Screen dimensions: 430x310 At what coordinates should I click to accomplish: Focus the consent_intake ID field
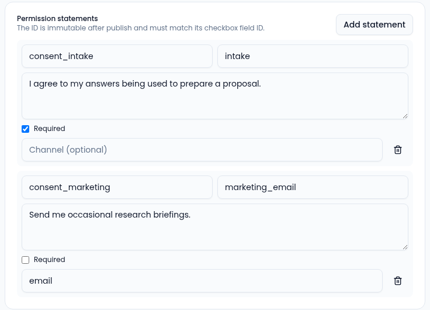click(x=117, y=56)
